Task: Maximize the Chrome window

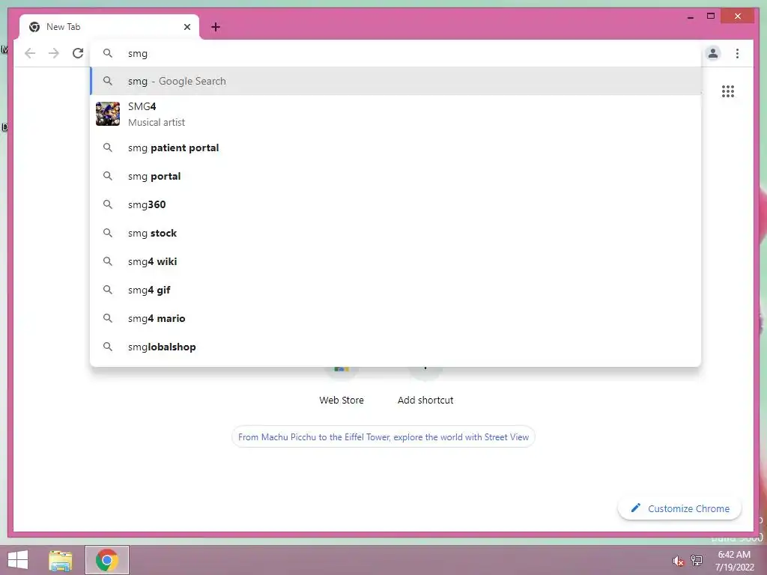Action: (711, 16)
